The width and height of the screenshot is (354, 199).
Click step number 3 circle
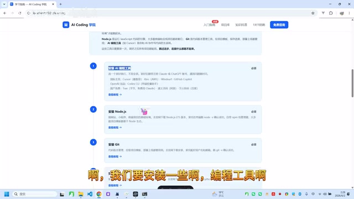point(93,142)
